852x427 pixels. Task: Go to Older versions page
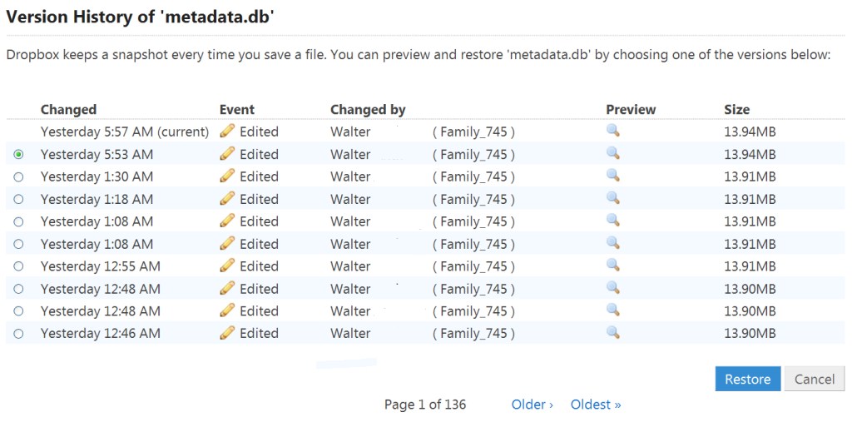532,405
